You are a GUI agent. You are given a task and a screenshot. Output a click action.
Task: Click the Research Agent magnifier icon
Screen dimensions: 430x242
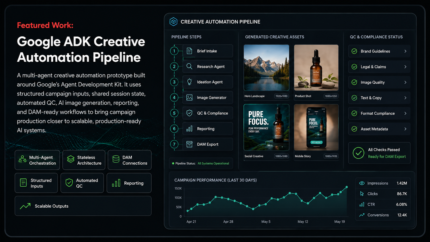pos(189,67)
